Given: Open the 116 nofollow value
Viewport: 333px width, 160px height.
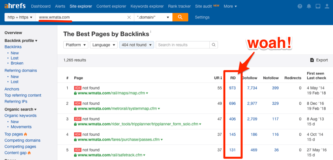Looking at the screenshot, I should [275, 135].
